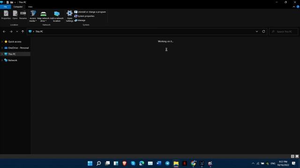Click Manage in the System group
The image size is (300, 168).
click(x=80, y=20)
